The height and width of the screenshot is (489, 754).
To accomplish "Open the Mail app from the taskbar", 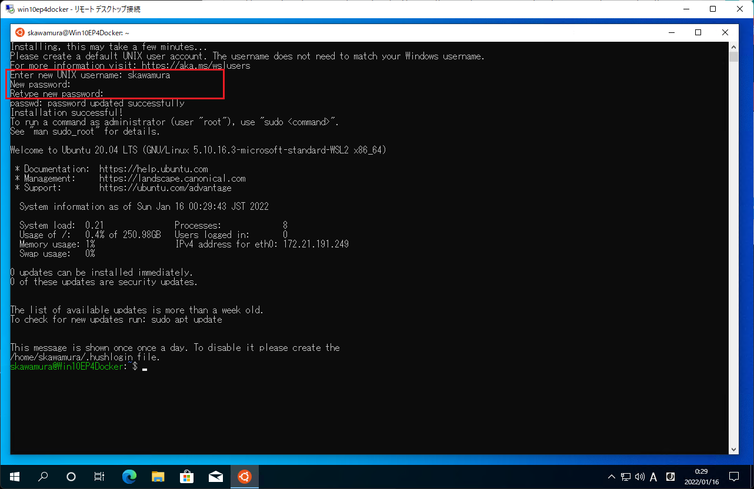I will click(216, 477).
